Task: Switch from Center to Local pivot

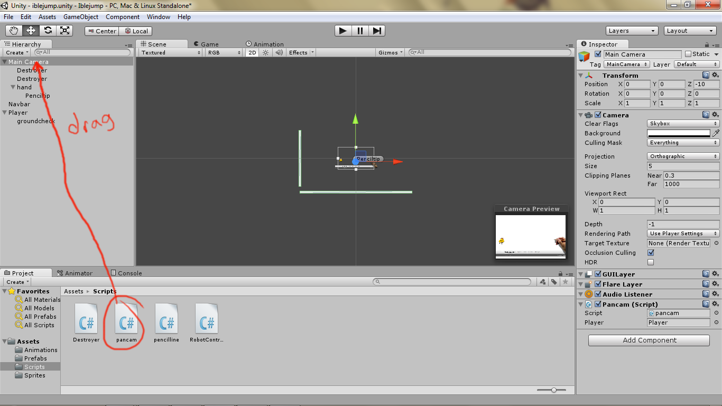Action: 136,31
